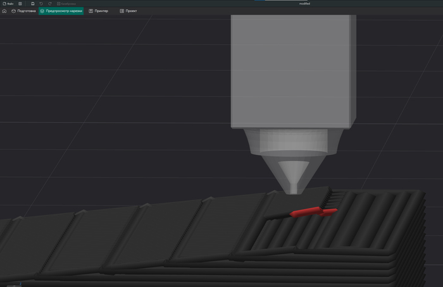
Task: Select the Предпросмотр нарезки tab
Action: (61, 11)
